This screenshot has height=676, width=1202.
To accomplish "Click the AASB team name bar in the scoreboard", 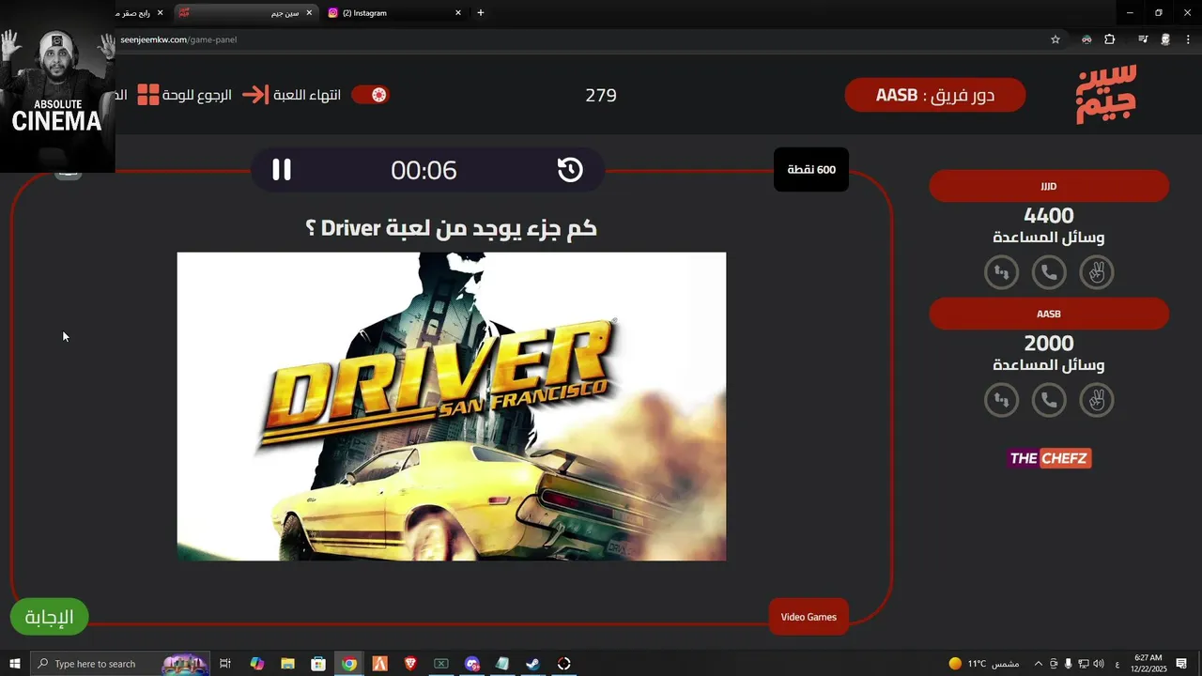I will [x=1049, y=314].
